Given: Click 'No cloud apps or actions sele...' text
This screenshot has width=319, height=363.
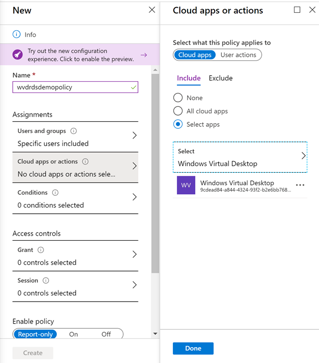Looking at the screenshot, I should pyautogui.click(x=66, y=174).
